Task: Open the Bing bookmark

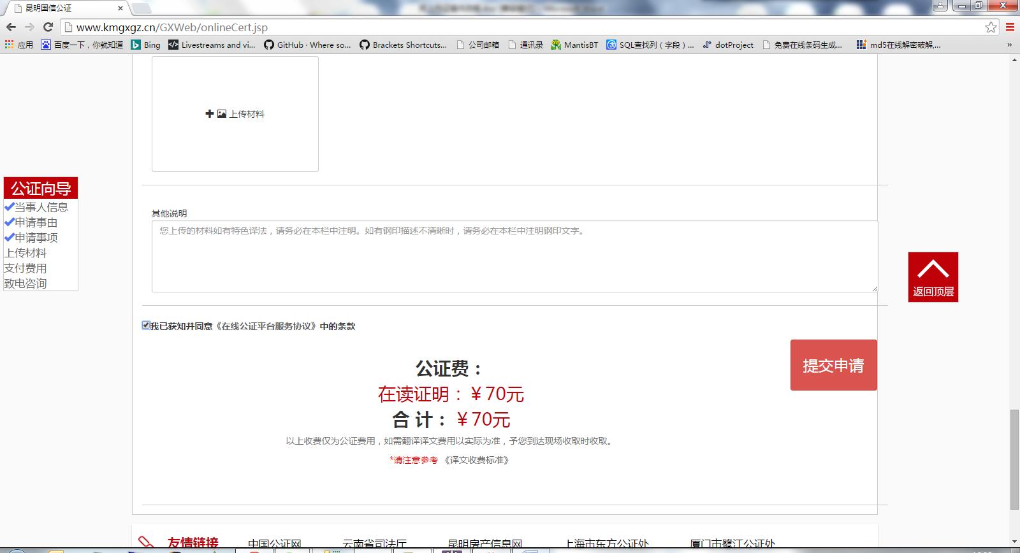Action: coord(145,45)
